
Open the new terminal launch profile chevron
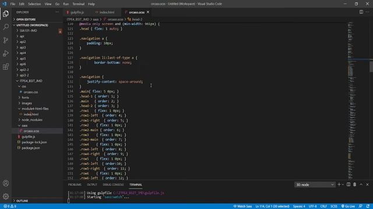click(x=343, y=185)
